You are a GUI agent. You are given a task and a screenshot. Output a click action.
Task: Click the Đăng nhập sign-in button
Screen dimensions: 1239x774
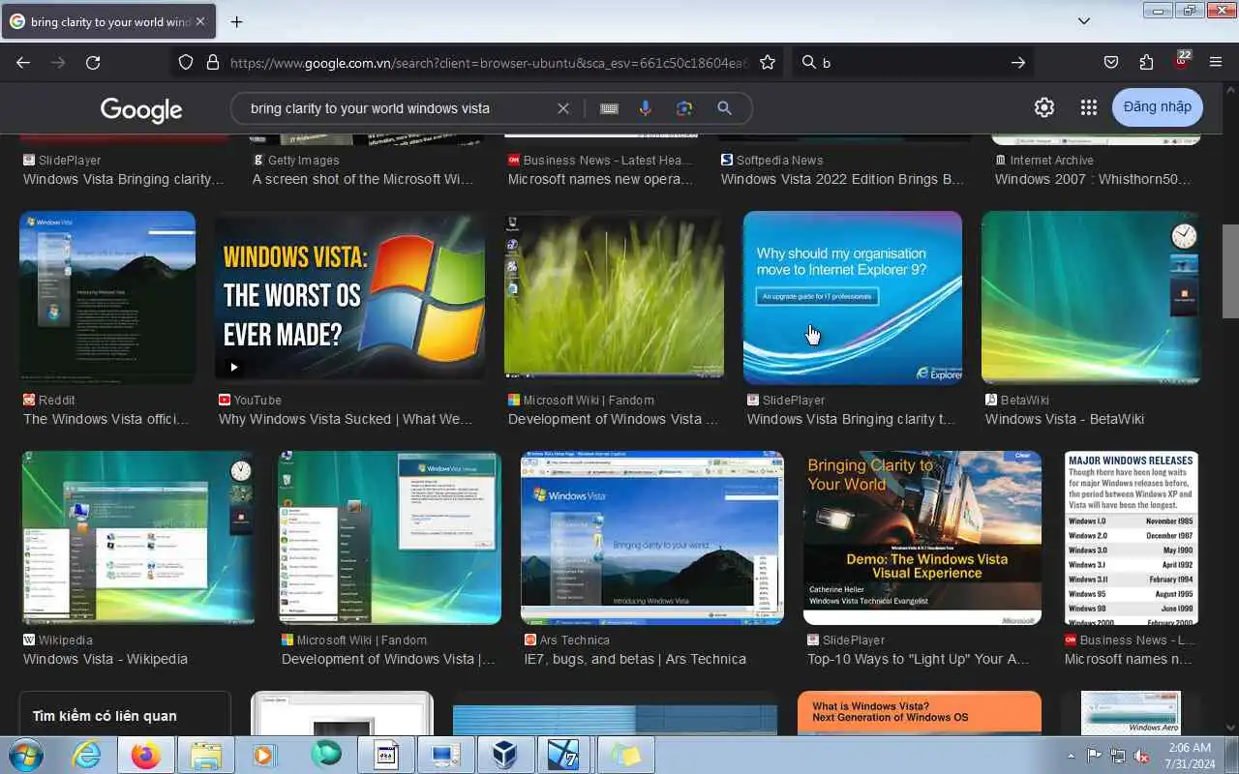point(1158,106)
